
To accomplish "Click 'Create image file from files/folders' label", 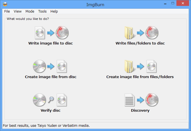I will coord(140,77).
